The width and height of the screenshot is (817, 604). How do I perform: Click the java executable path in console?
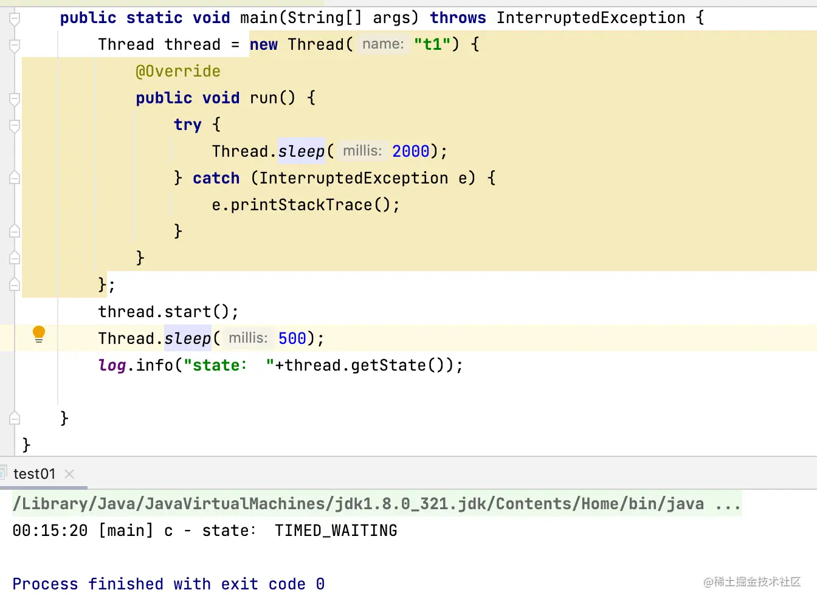click(x=377, y=504)
